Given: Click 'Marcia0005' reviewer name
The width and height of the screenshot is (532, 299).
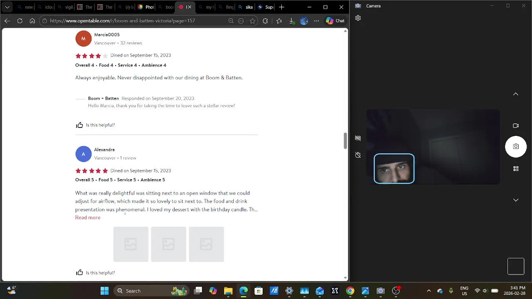Looking at the screenshot, I should pos(107,35).
